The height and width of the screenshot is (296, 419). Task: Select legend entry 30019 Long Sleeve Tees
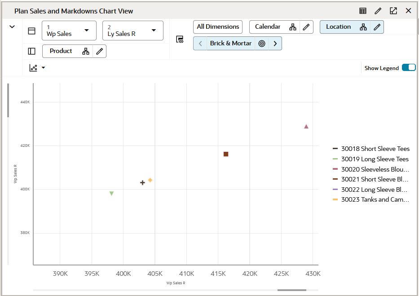[375, 159]
